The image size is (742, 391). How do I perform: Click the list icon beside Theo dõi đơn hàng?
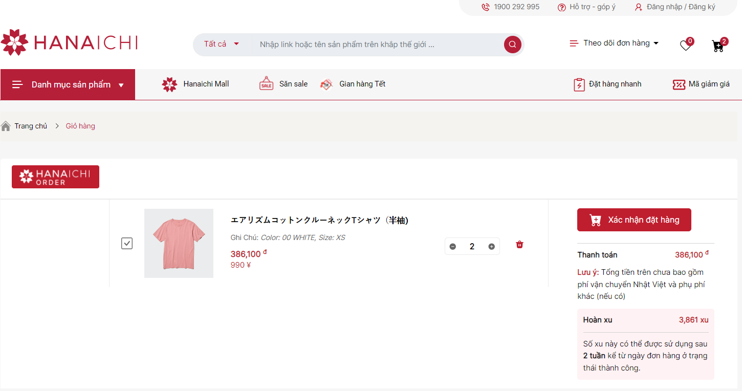(574, 44)
